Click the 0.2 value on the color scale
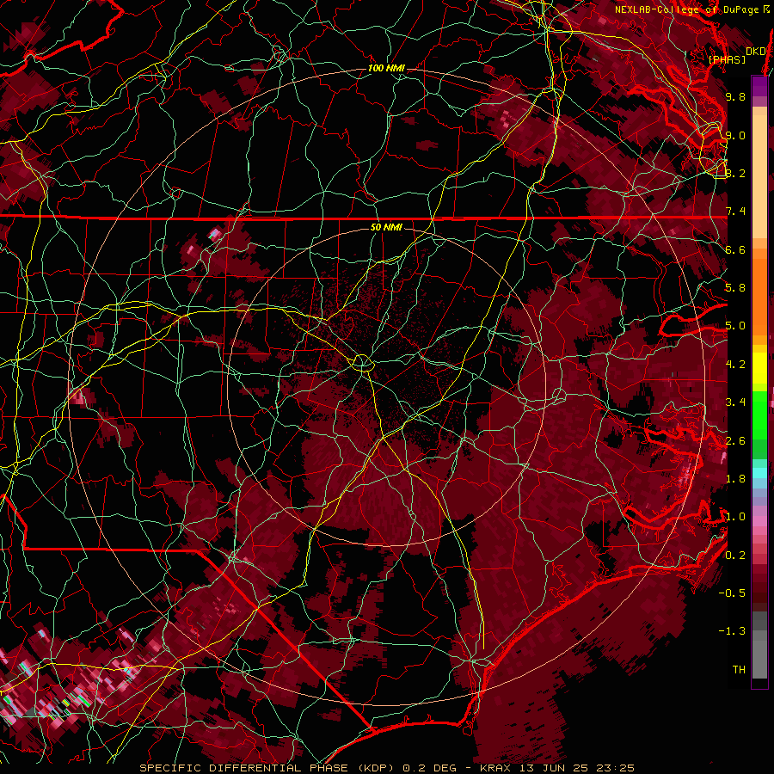Viewport: 774px width, 774px height. coord(735,556)
